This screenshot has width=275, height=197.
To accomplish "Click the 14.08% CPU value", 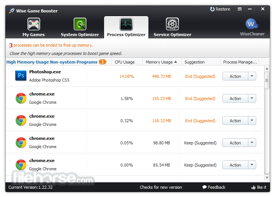I will (x=127, y=76).
